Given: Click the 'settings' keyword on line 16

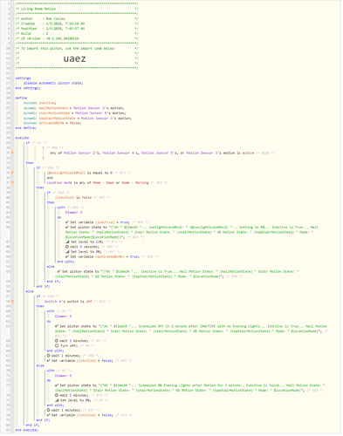Looking at the screenshot, I should [23, 78].
